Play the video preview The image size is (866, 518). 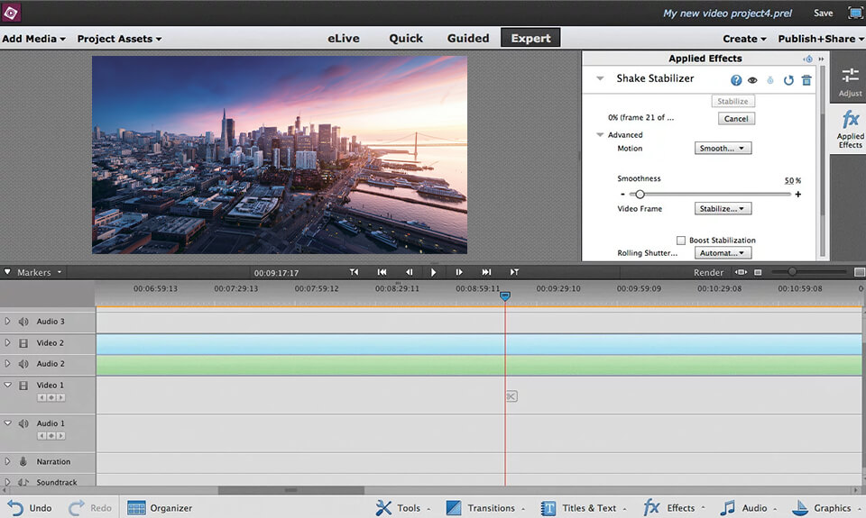point(434,272)
